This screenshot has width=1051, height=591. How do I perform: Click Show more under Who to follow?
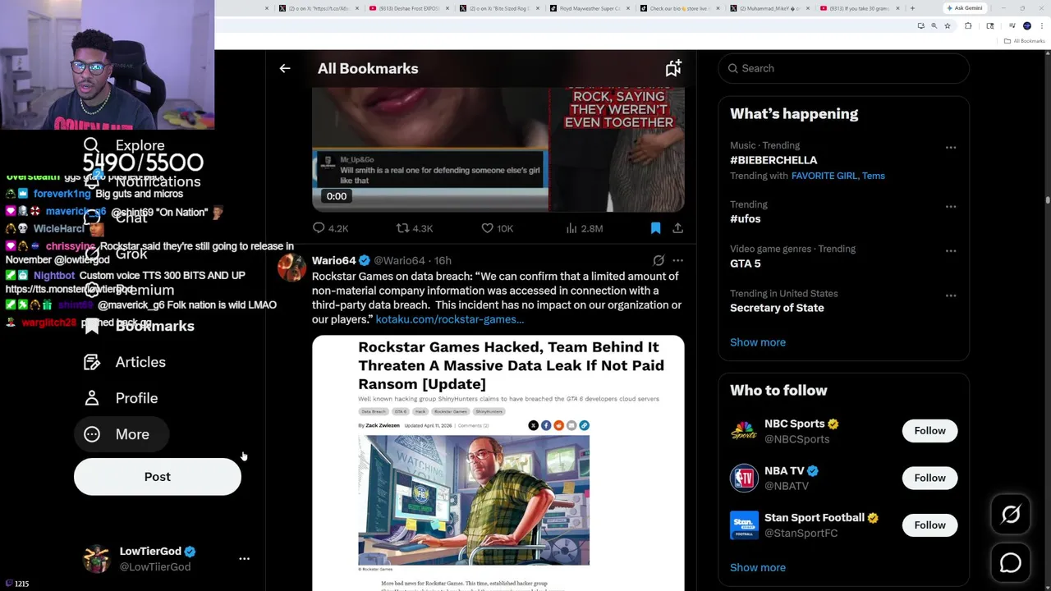(758, 567)
